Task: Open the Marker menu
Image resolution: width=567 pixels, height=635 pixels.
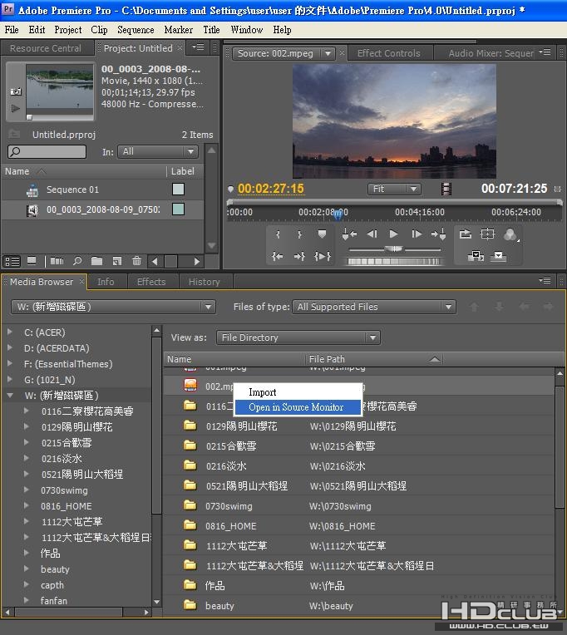Action: [179, 30]
